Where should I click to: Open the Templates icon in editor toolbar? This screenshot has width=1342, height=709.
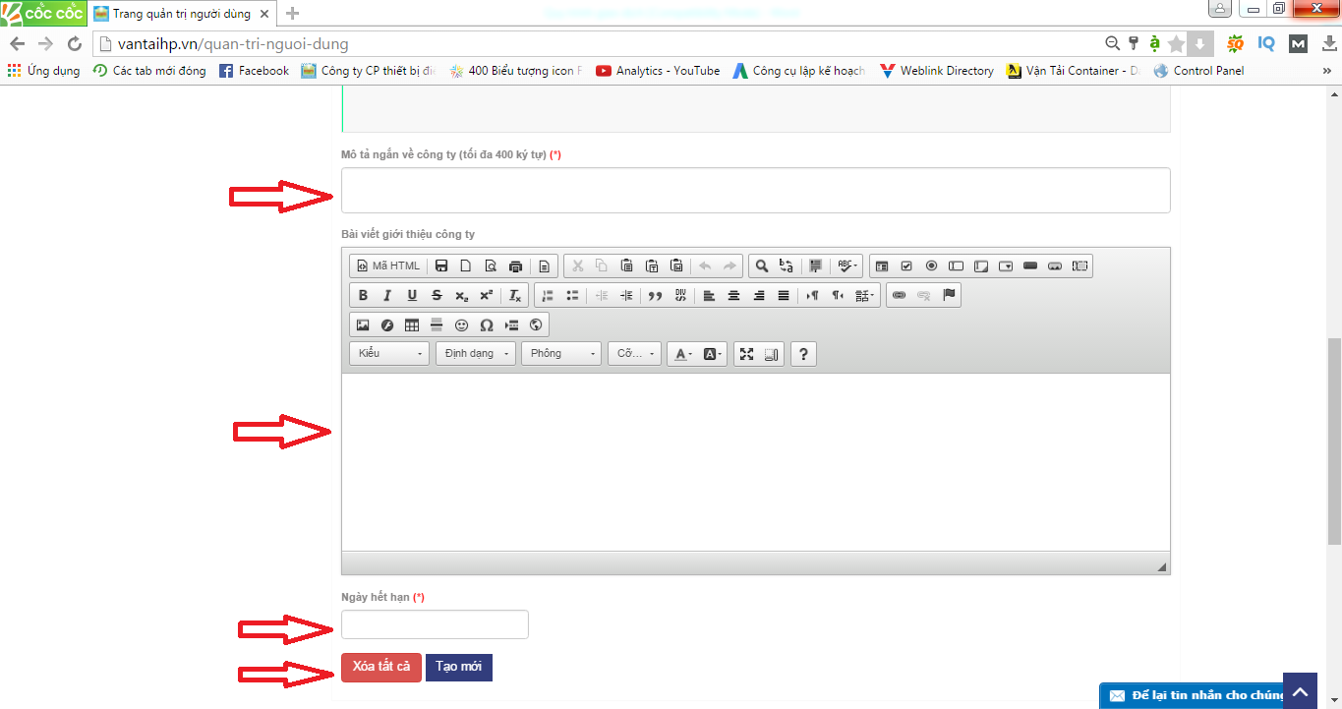click(545, 266)
